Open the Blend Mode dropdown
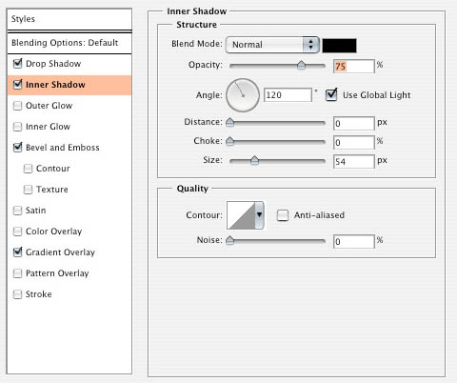This screenshot has height=383, width=457. [x=272, y=45]
